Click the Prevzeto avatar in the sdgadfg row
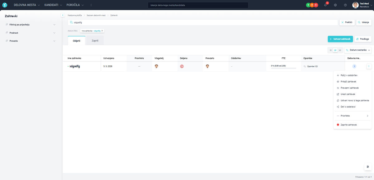 [207, 66]
